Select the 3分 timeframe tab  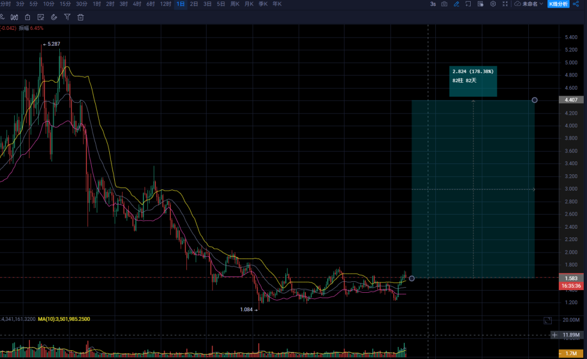coord(20,4)
